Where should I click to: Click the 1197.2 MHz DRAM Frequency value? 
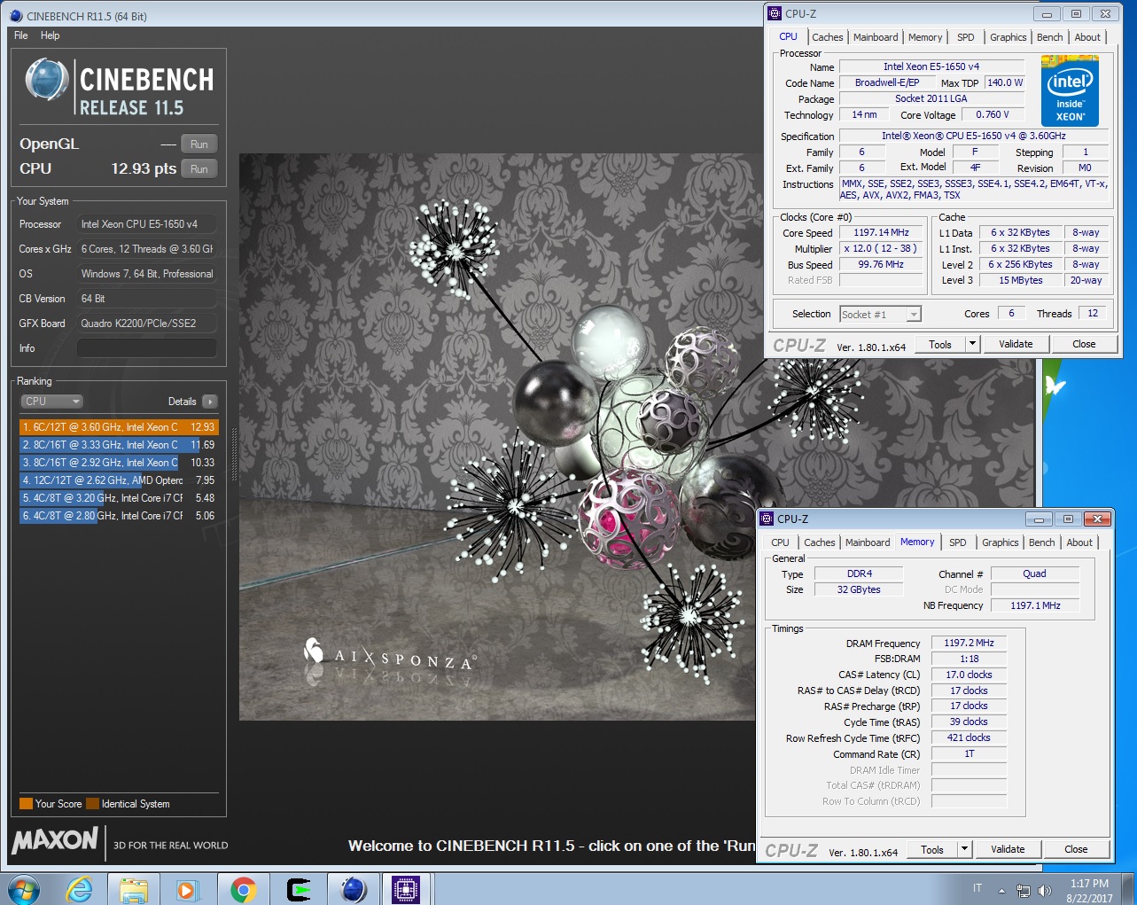coord(969,643)
